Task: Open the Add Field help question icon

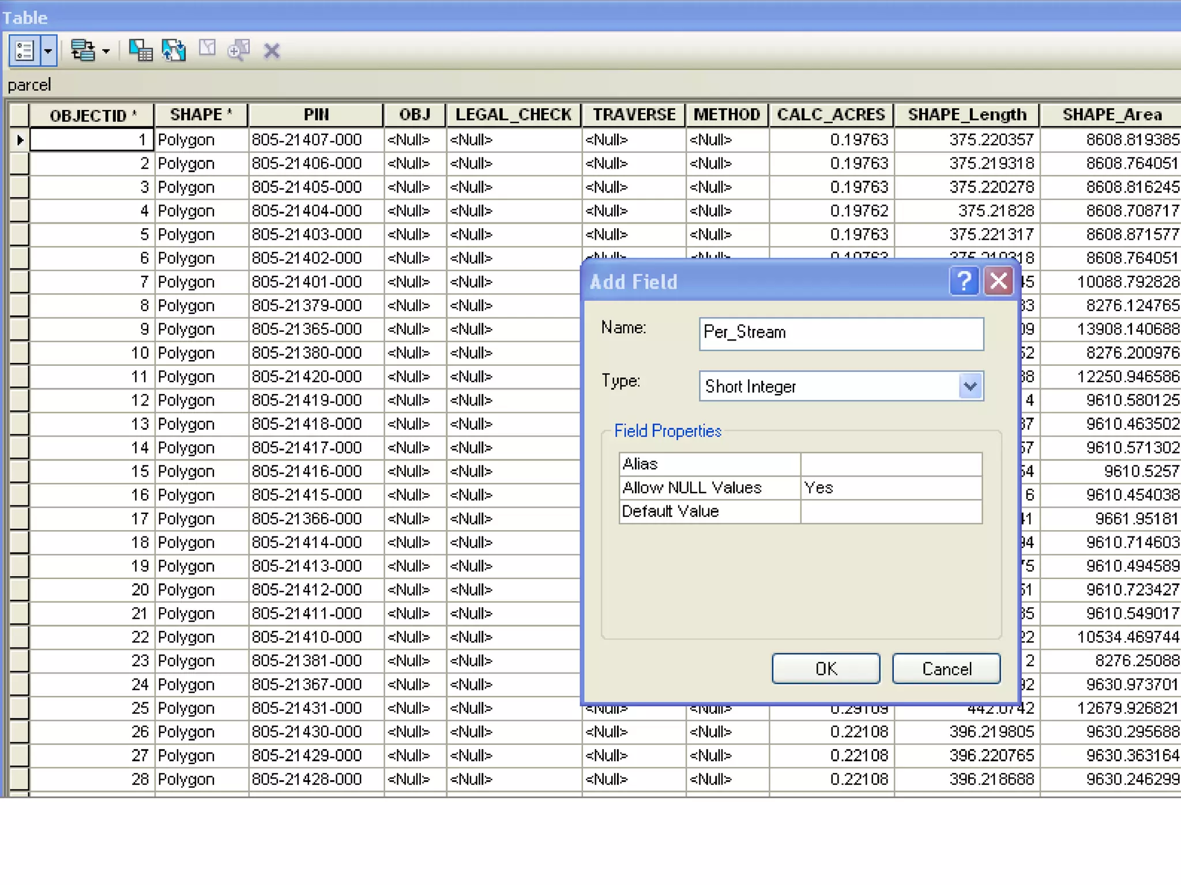Action: (x=964, y=282)
